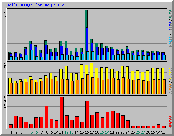Click green weekend day label 20

(107, 132)
